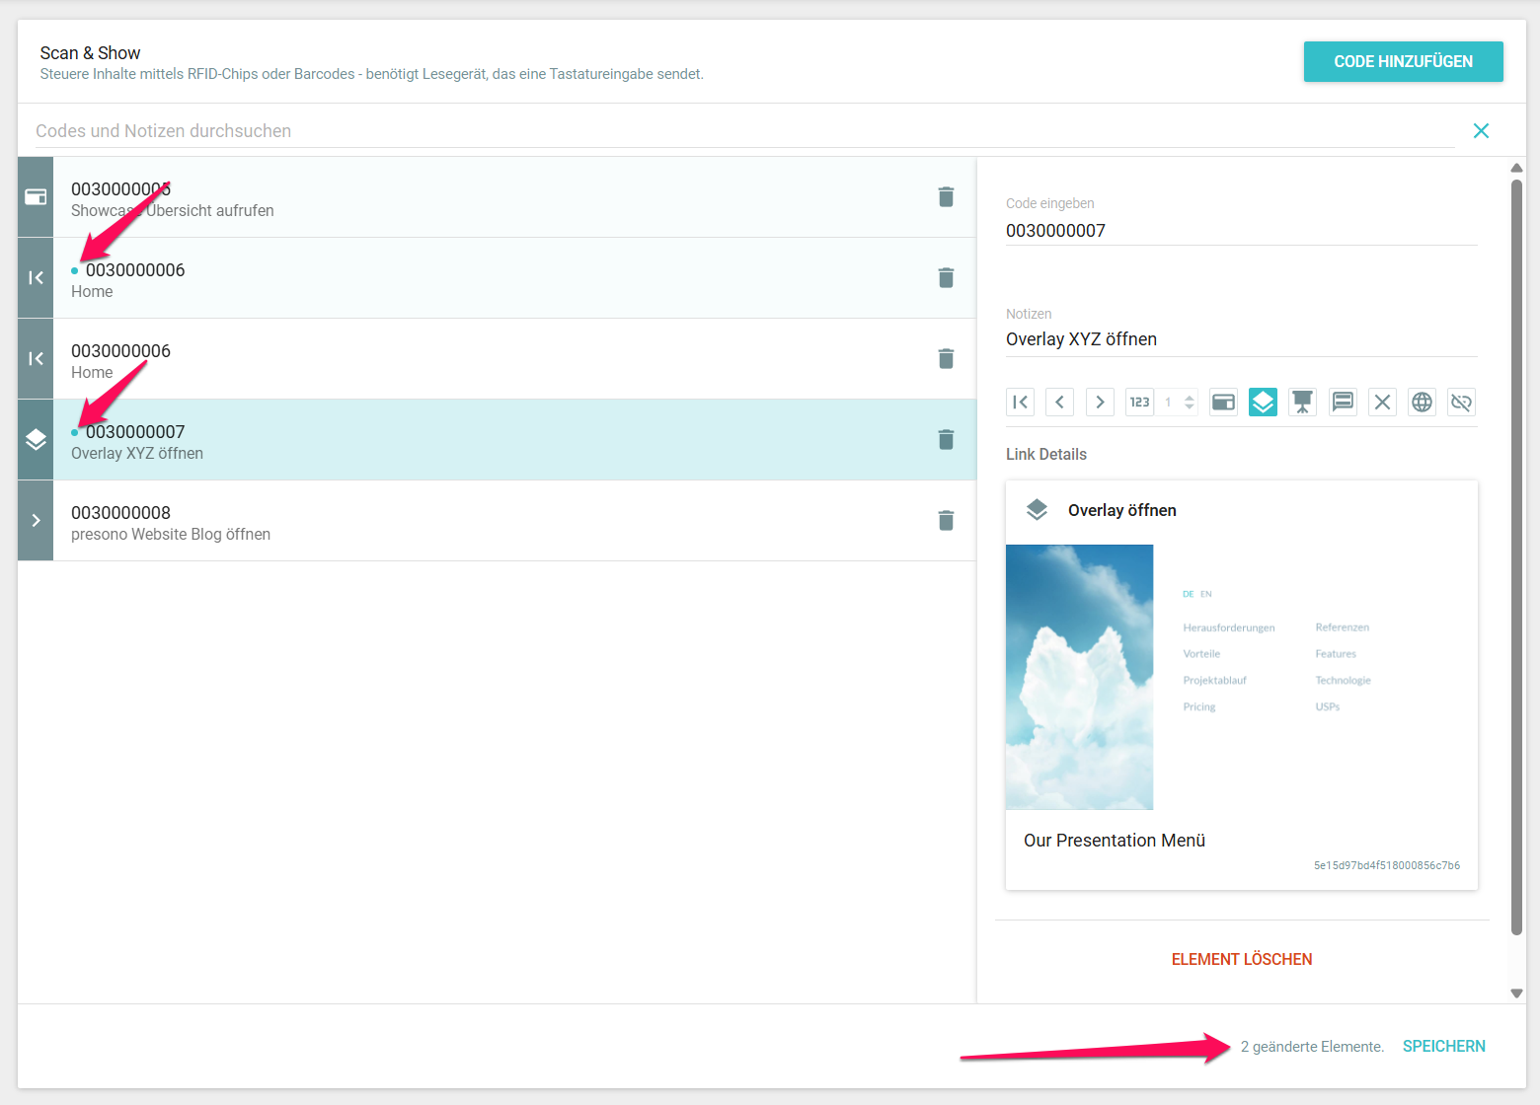Select the close overlay X link type
Viewport: 1540px width, 1105px height.
(x=1382, y=403)
